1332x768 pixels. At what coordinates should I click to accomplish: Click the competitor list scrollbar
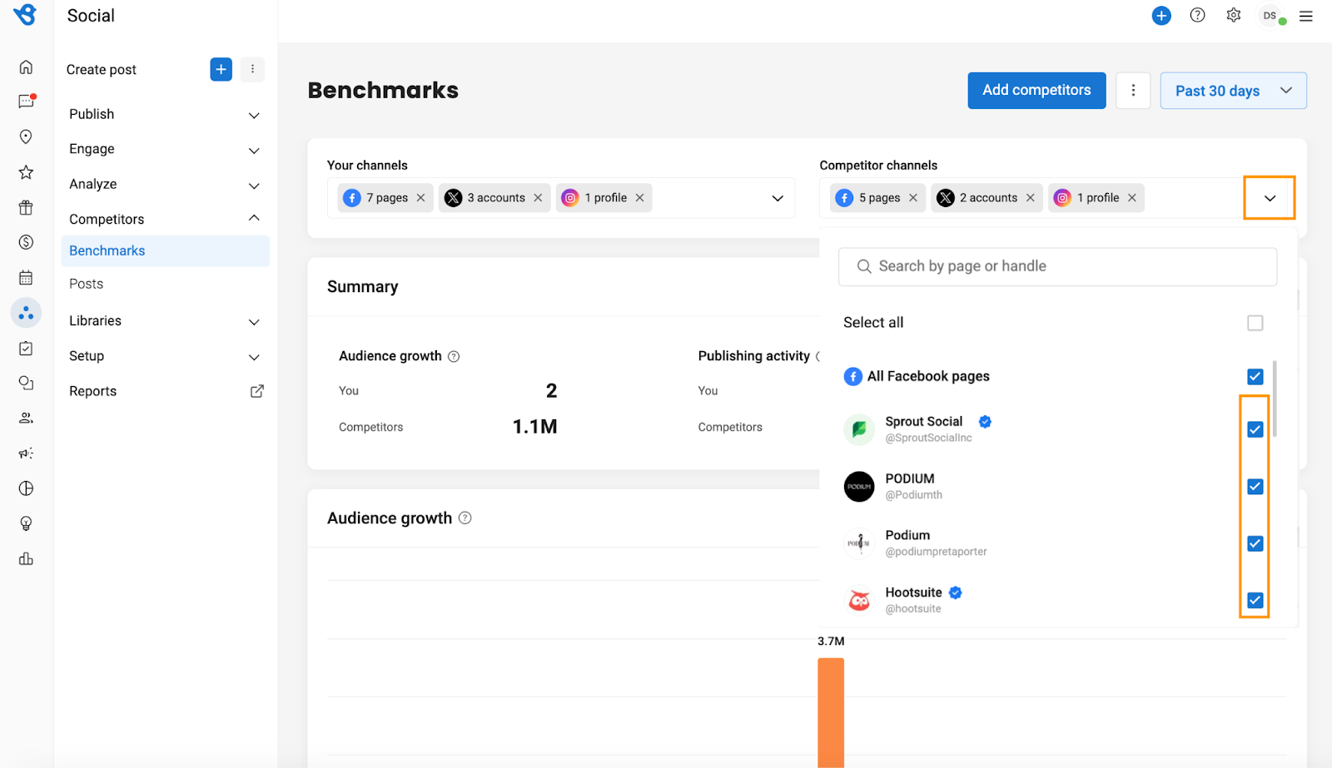coord(1275,399)
